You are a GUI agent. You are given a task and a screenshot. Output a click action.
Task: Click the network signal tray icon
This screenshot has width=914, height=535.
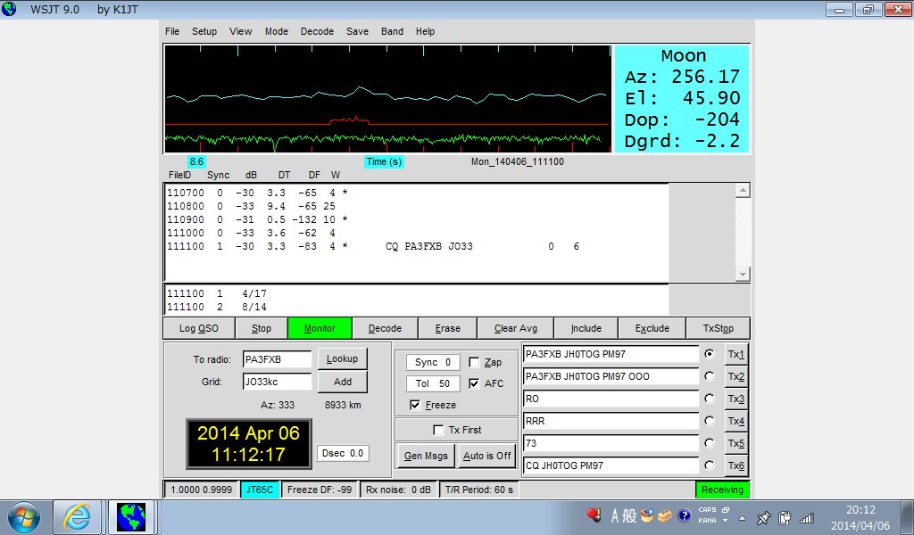tap(807, 517)
